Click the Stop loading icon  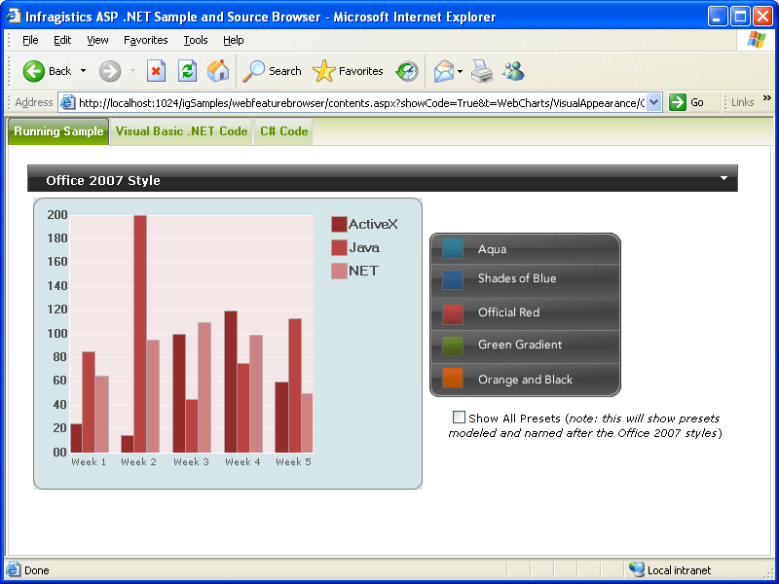point(156,70)
